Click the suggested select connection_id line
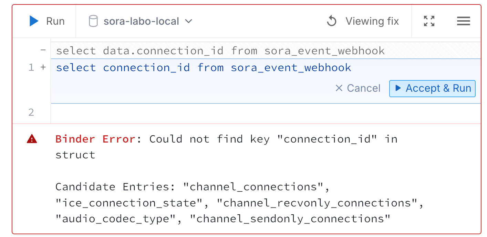 click(203, 68)
